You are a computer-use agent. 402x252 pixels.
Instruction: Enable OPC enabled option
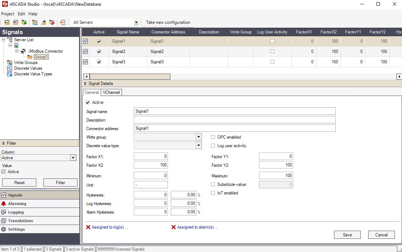click(x=213, y=137)
